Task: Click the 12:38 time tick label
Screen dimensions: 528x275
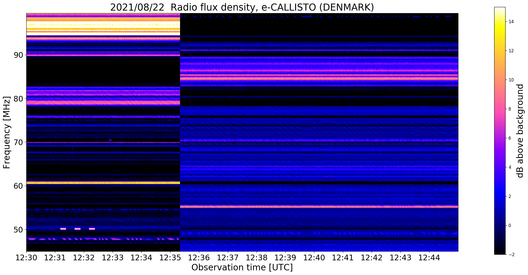Action: pyautogui.click(x=256, y=257)
